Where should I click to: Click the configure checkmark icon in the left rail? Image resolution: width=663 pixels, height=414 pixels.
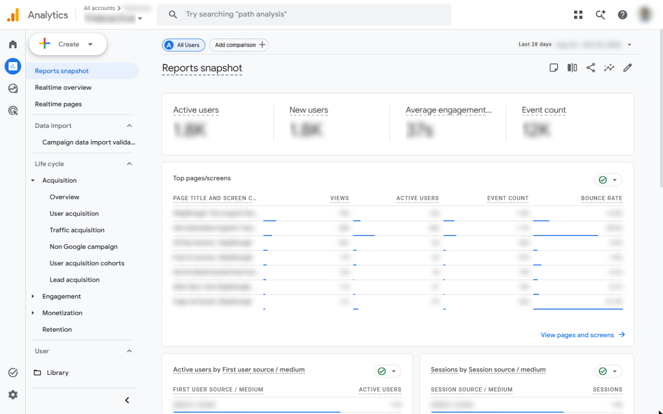(x=13, y=373)
